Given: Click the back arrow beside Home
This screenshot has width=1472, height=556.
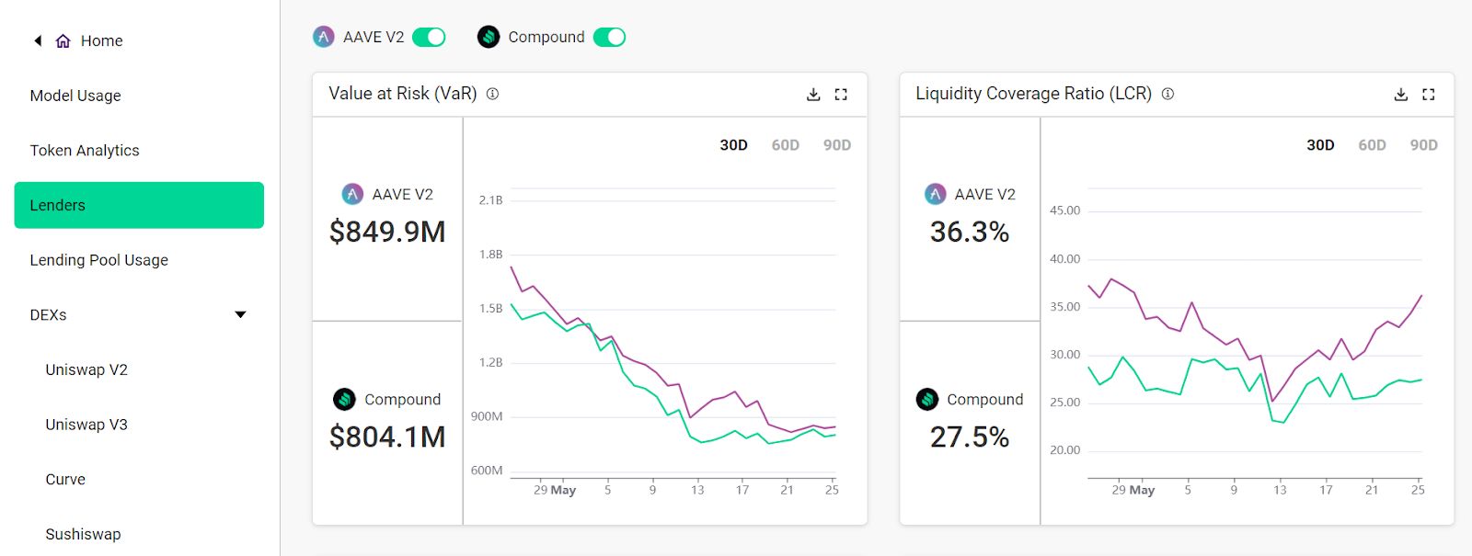Looking at the screenshot, I should point(38,40).
